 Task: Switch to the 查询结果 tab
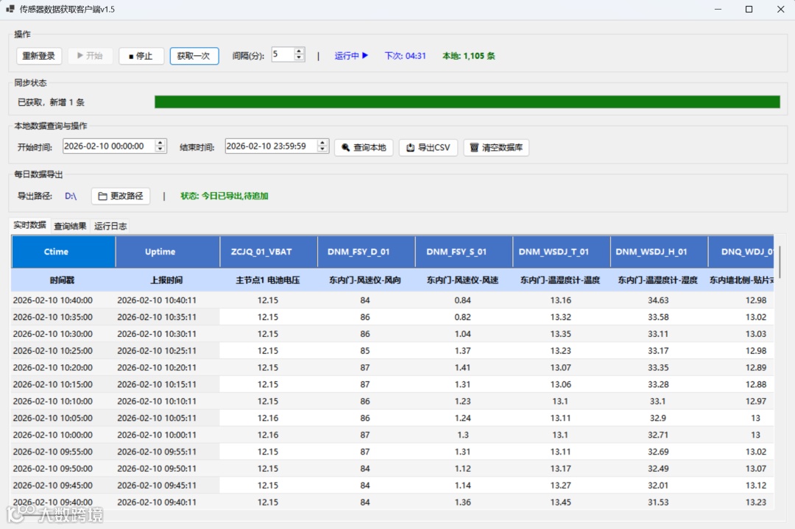pyautogui.click(x=70, y=226)
